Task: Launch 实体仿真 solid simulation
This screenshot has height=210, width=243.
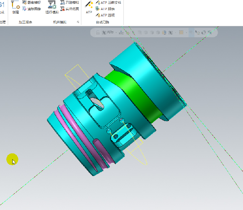Action: pyautogui.click(x=70, y=9)
